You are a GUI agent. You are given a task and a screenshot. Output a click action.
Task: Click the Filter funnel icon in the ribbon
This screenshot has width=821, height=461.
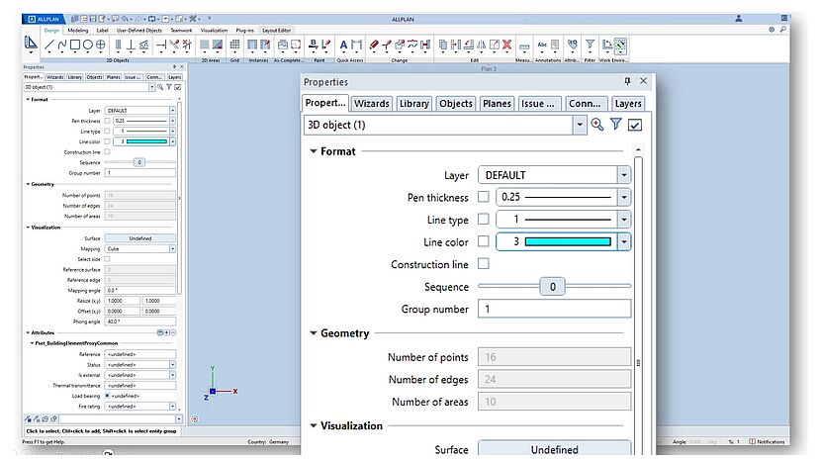point(590,45)
